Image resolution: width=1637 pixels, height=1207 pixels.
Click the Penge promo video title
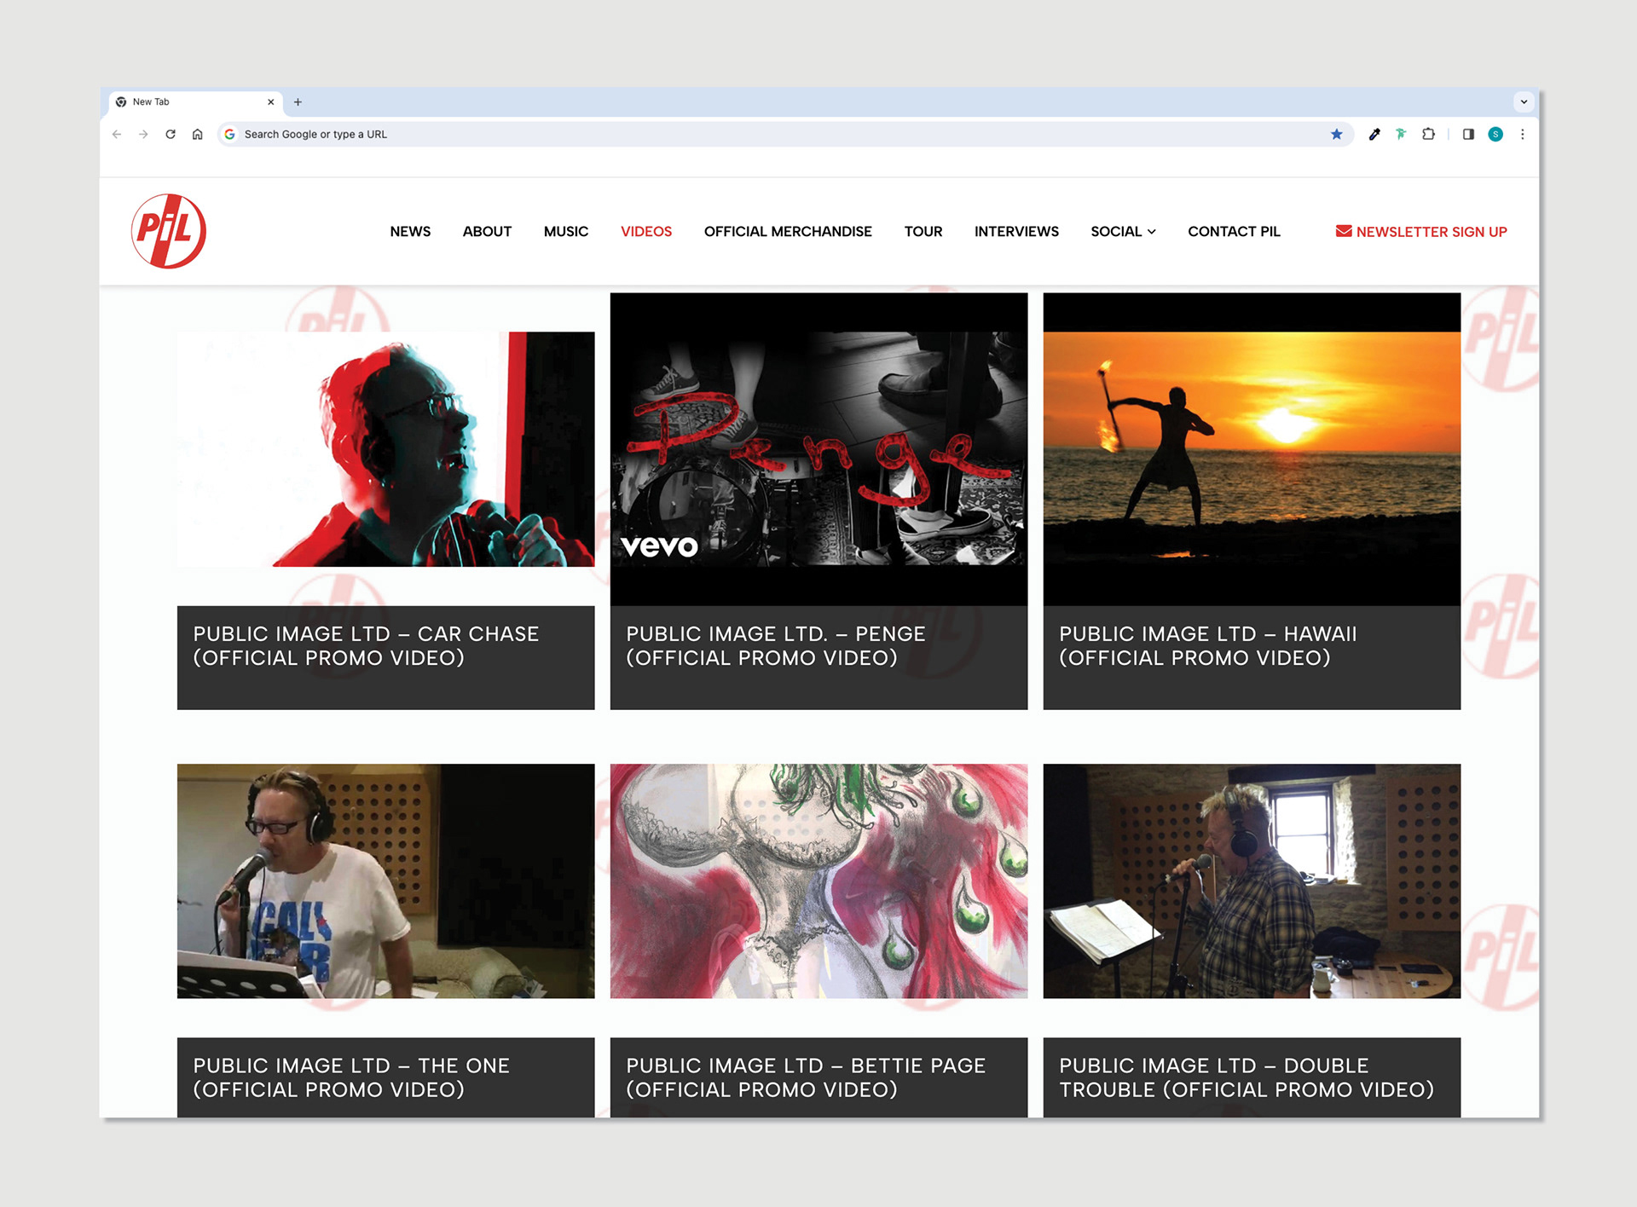[x=776, y=646]
